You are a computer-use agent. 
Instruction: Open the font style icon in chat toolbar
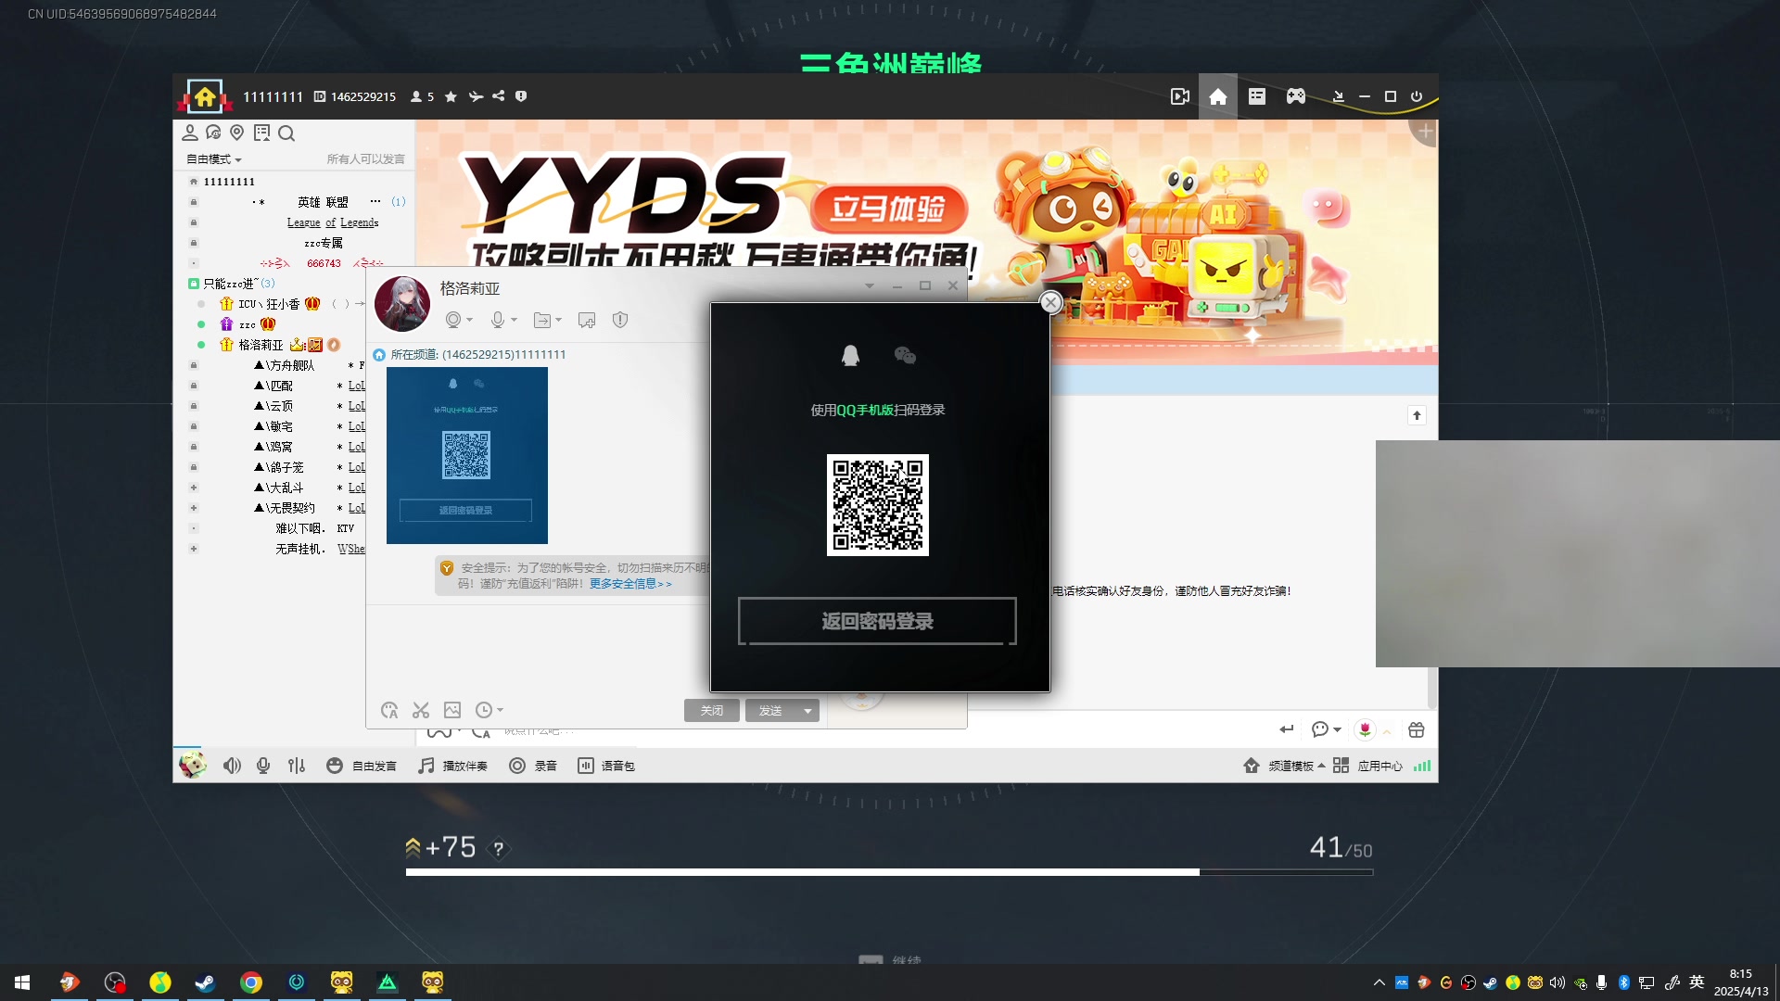coord(389,710)
